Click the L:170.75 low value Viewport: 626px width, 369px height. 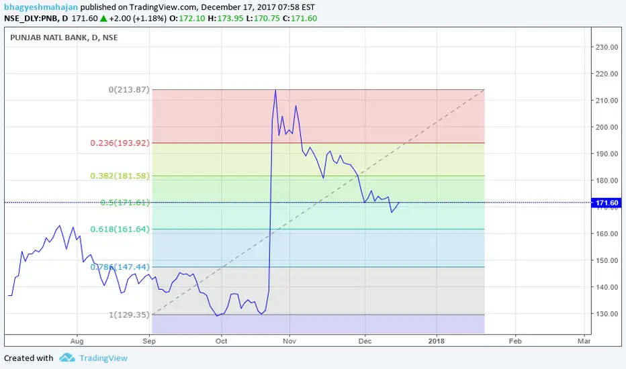(x=263, y=18)
